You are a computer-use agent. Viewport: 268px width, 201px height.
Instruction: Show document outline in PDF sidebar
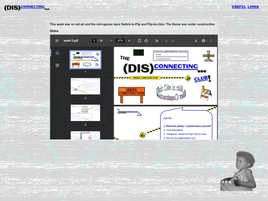coord(58,66)
